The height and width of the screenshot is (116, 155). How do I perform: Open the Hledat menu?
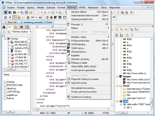pyautogui.click(x=40, y=7)
